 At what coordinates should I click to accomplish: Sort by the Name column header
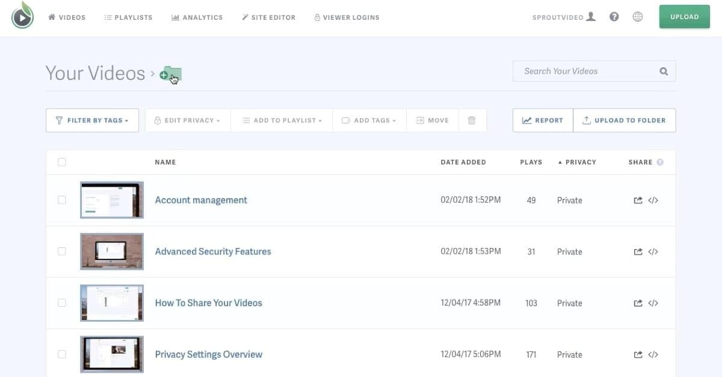click(x=165, y=162)
